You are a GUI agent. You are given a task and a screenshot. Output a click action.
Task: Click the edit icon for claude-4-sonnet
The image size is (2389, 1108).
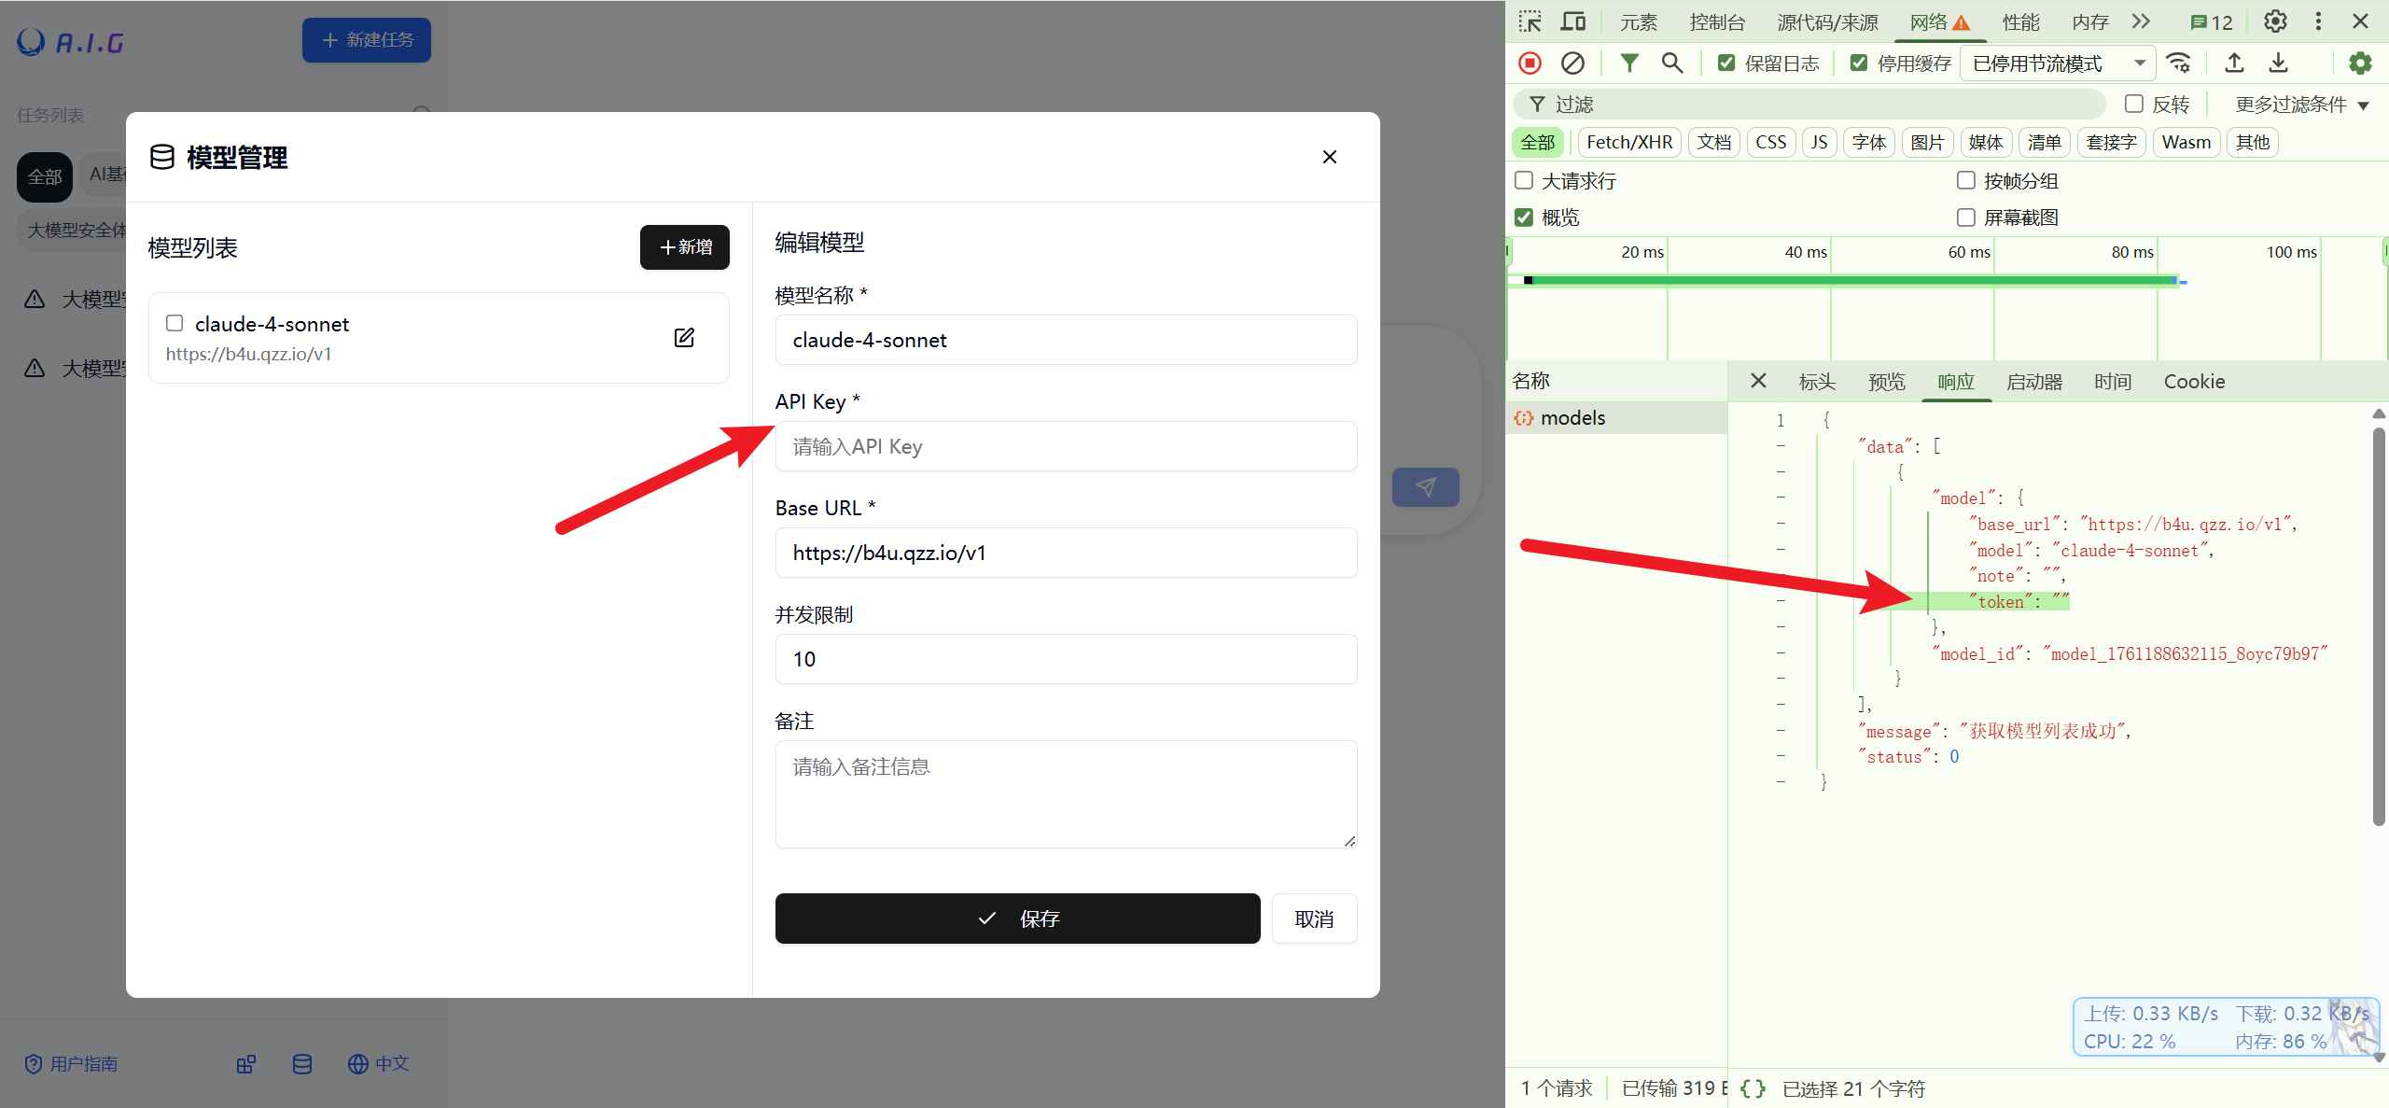coord(684,337)
